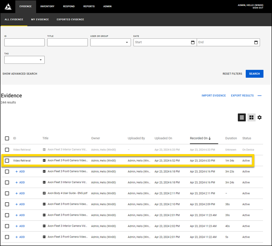
Task: Switch to Exported Evidence subtab
Action: 70,19
